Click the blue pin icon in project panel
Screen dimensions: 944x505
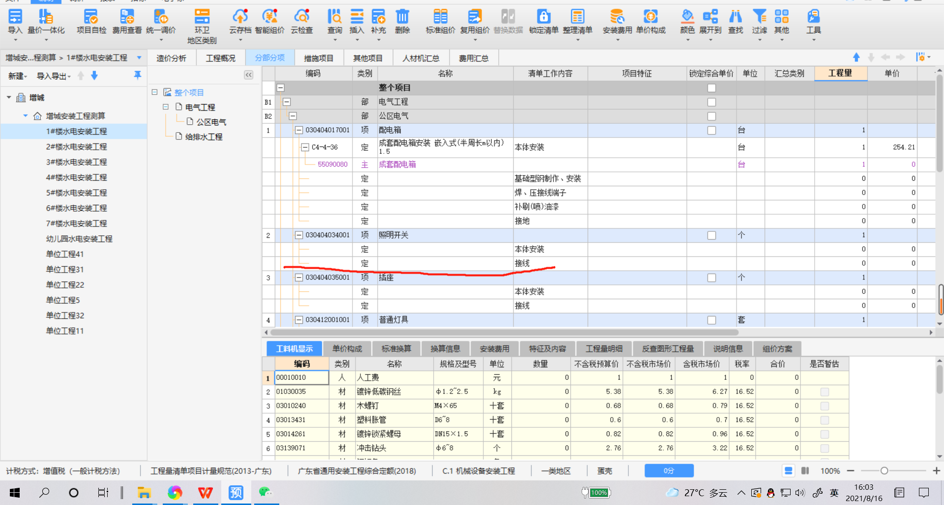(137, 75)
